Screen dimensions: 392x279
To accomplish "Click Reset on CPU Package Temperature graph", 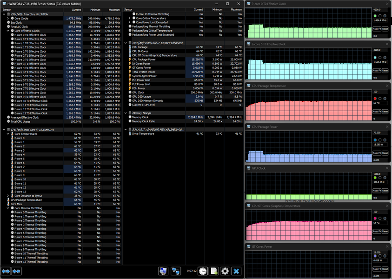I will [385, 112].
